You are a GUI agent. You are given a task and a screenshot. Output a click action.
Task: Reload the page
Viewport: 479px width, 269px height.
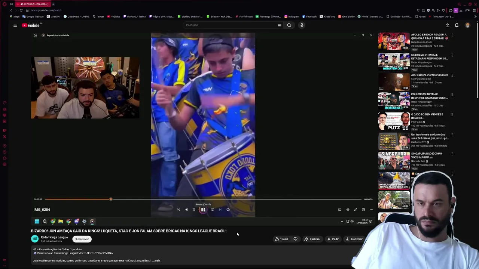click(x=21, y=10)
